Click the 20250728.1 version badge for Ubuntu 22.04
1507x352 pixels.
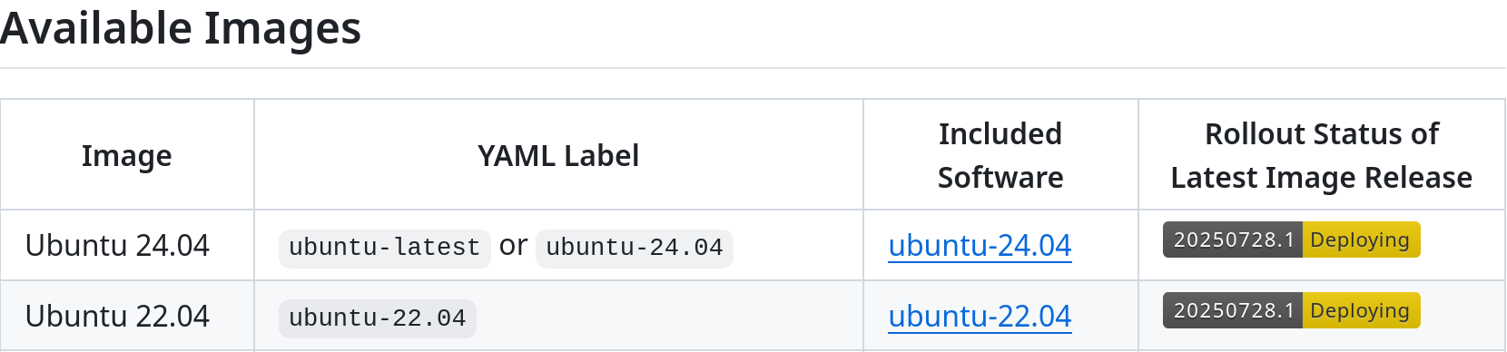(1233, 310)
